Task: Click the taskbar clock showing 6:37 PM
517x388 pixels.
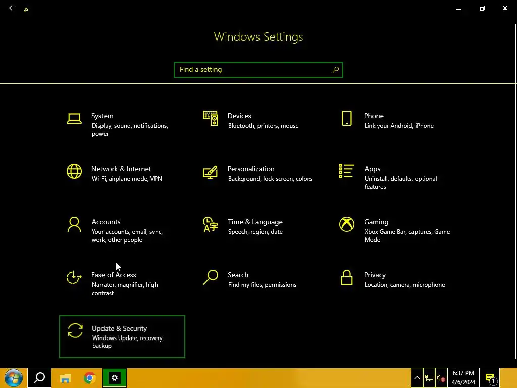Action: pos(463,378)
